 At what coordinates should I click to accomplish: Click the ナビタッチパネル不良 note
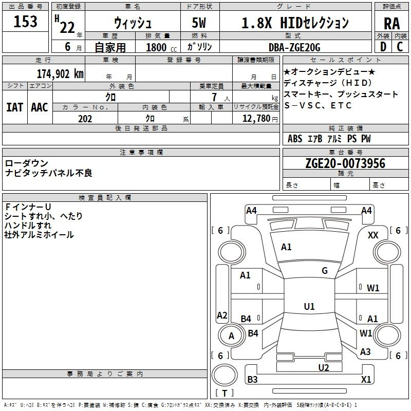tap(48, 173)
